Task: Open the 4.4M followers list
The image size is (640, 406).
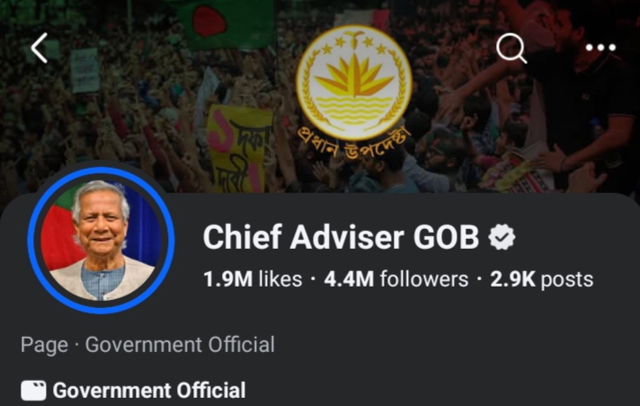Action: (x=396, y=279)
